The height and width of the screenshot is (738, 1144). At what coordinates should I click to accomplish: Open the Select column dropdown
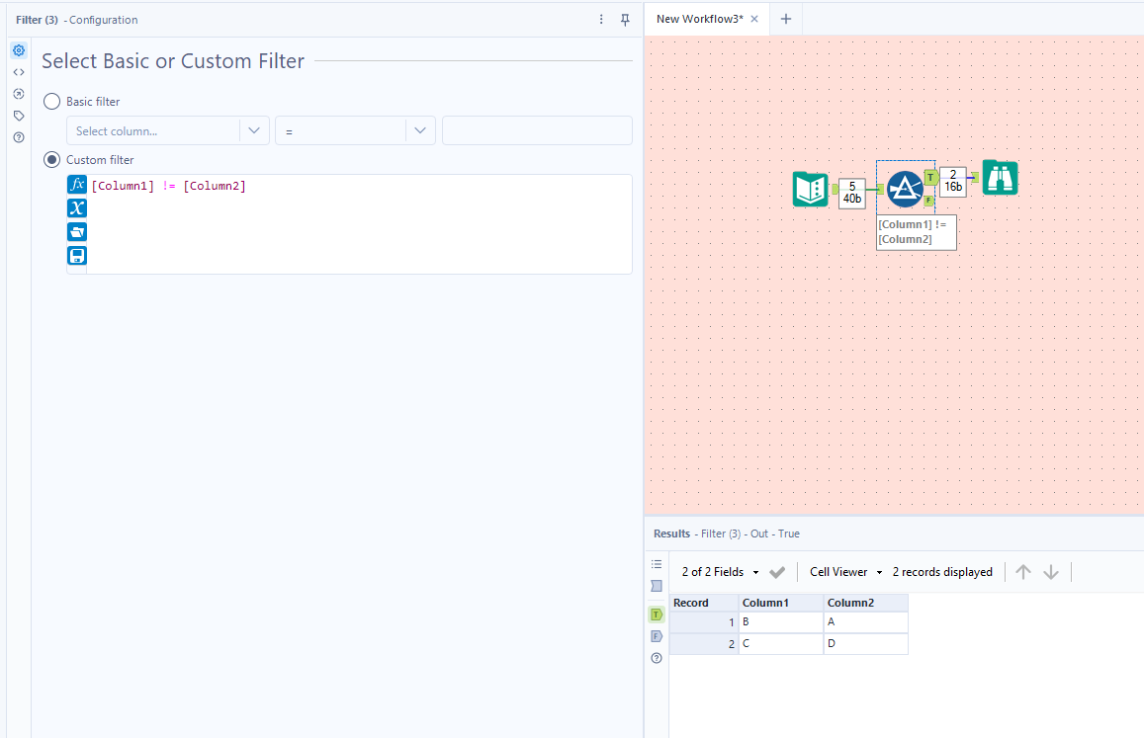pos(167,129)
